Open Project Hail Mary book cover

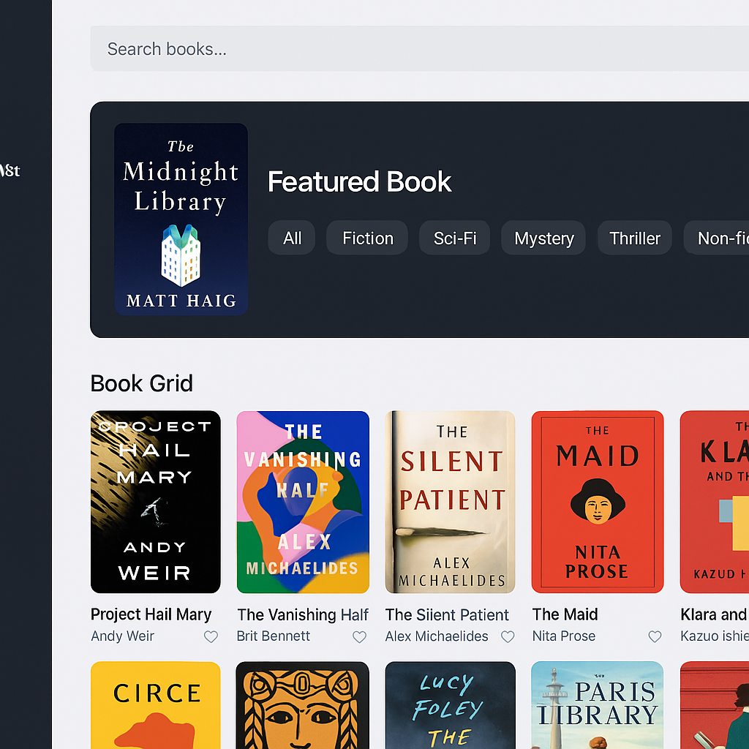click(x=156, y=502)
